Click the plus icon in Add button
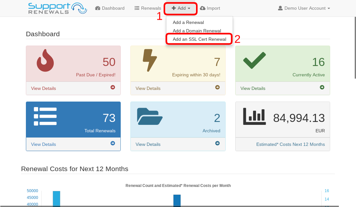The width and height of the screenshot is (356, 207). coord(174,8)
